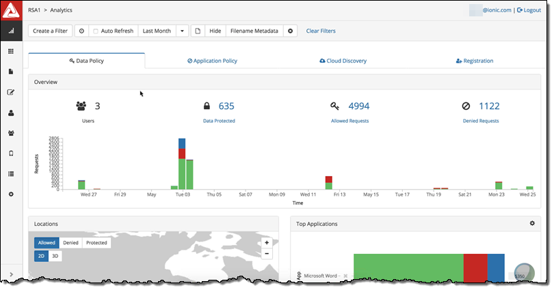Click the mobile device icon in sidebar
554x290 pixels.
[10, 154]
